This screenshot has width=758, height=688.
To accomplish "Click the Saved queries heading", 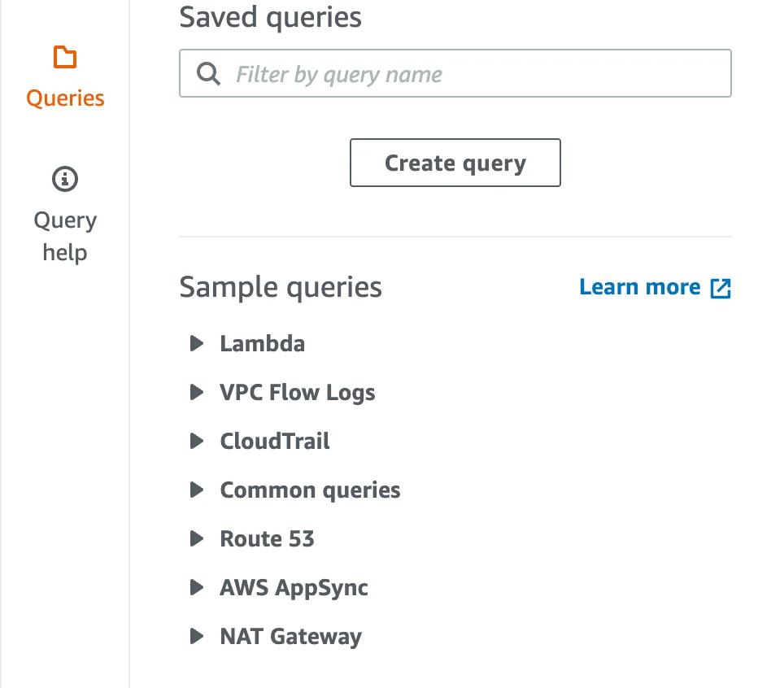I will click(270, 18).
